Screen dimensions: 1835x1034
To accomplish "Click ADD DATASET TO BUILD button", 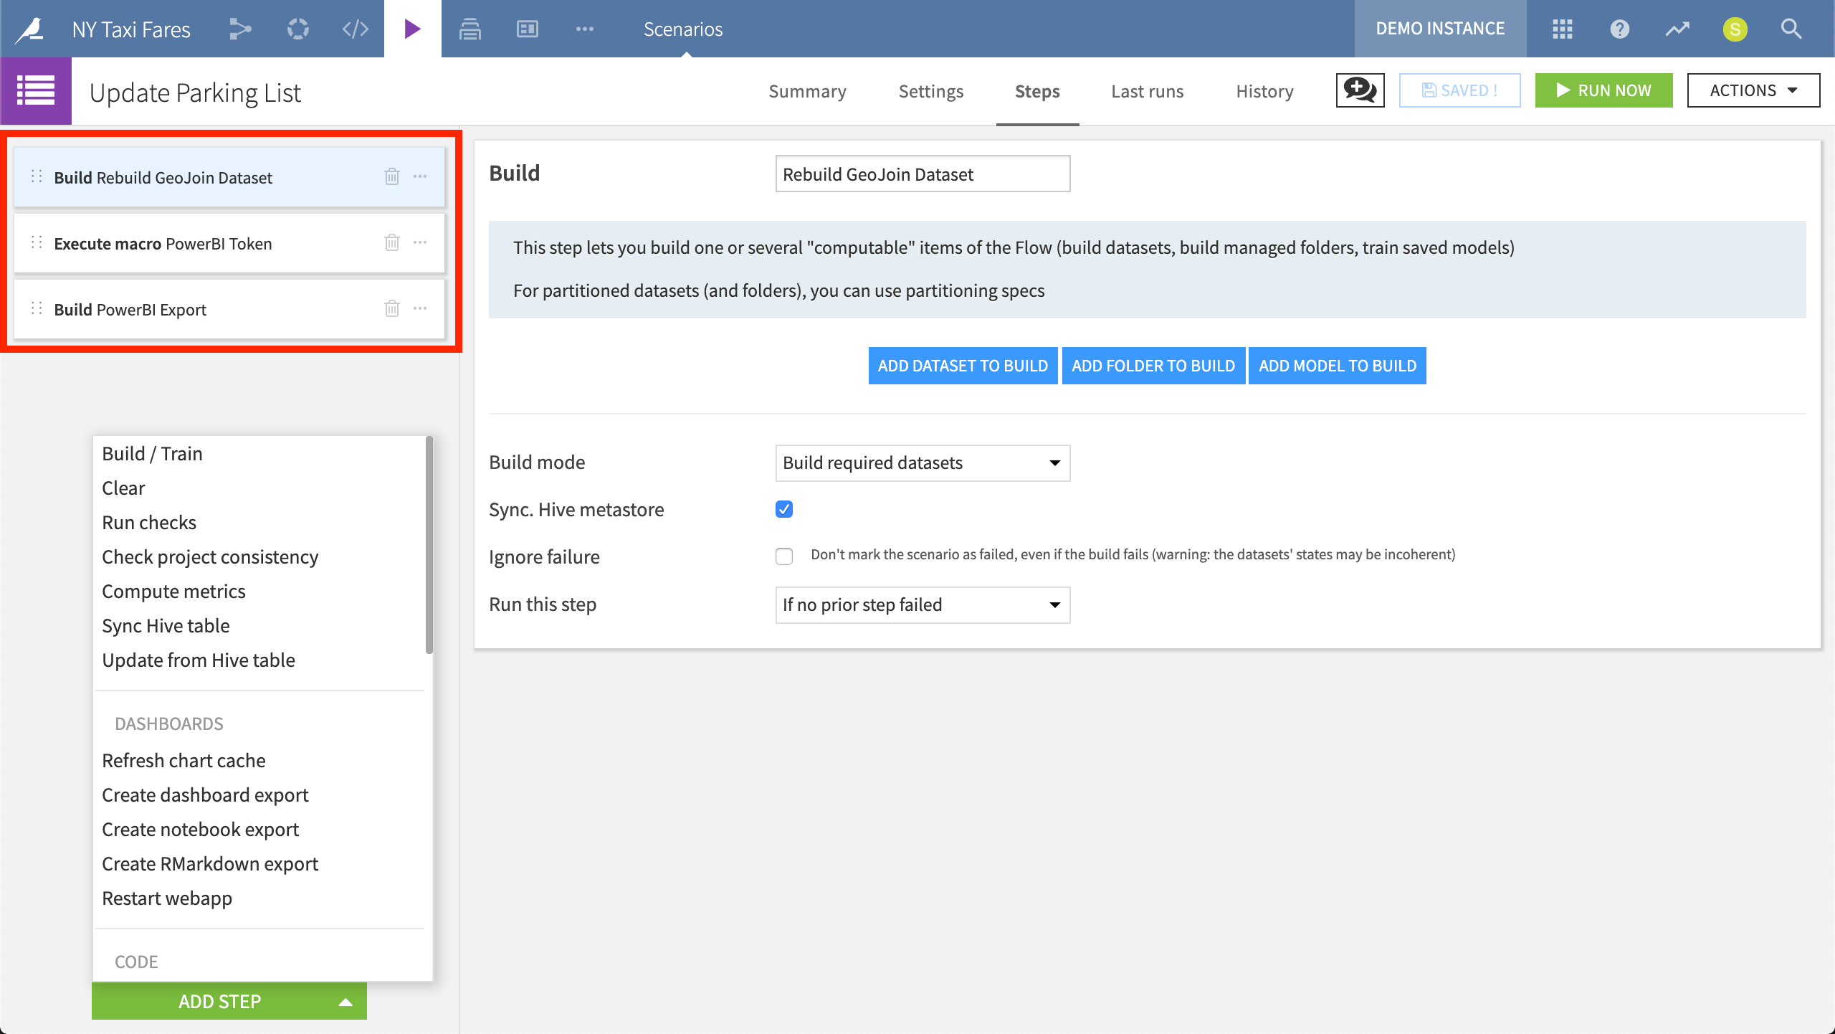I will [963, 366].
